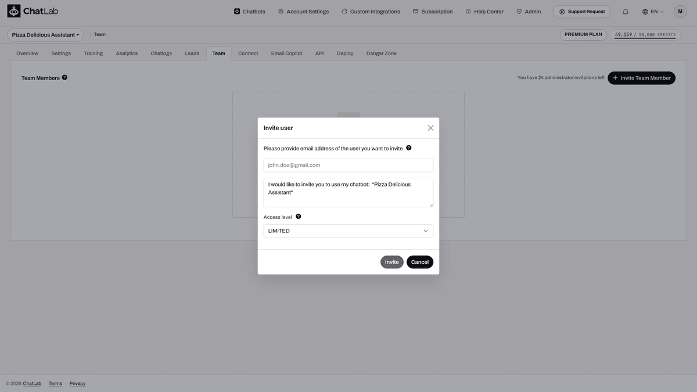The height and width of the screenshot is (392, 697).
Task: Click the Account Settings gear icon
Action: point(281,11)
